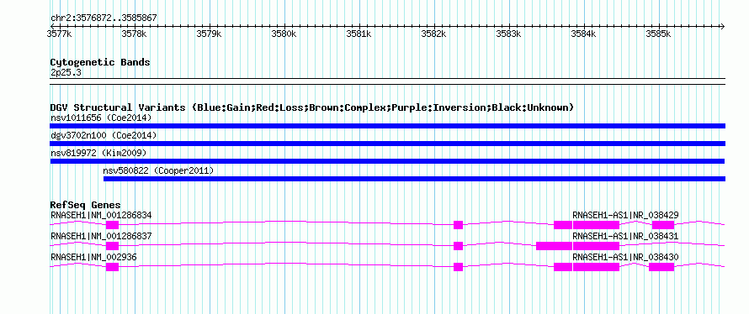Open the dgv3702n100 (Coe2014) variant label
749x314 pixels.
click(104, 136)
